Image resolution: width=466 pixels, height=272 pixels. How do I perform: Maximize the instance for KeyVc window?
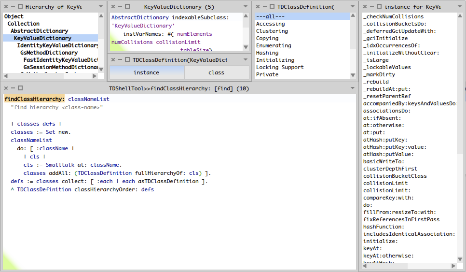click(379, 6)
